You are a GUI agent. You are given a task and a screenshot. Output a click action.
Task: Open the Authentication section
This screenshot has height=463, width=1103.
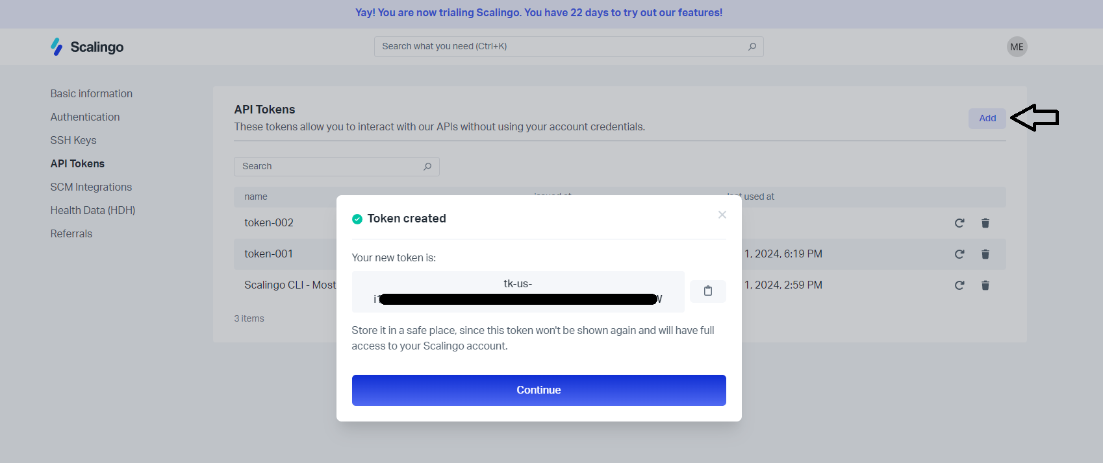tap(84, 117)
